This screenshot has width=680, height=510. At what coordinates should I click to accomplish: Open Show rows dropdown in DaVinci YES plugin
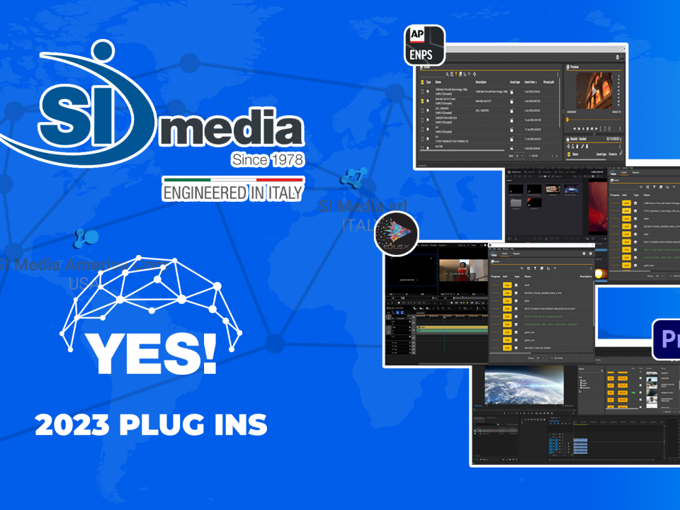659,276
